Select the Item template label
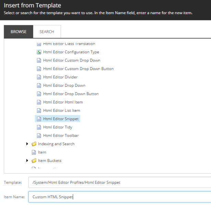 coord(42,152)
